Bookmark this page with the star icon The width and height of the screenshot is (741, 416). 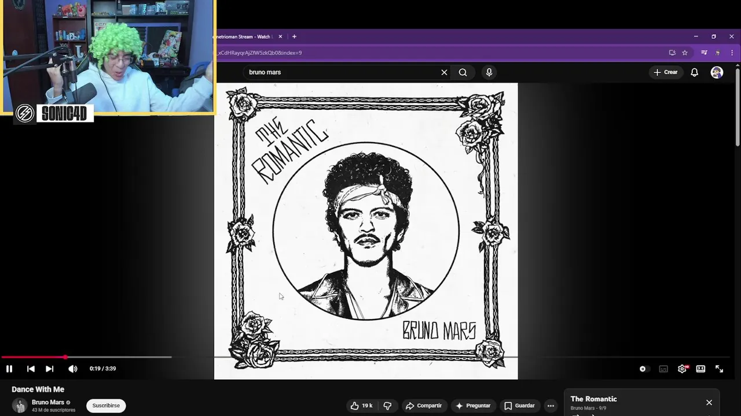tap(685, 53)
